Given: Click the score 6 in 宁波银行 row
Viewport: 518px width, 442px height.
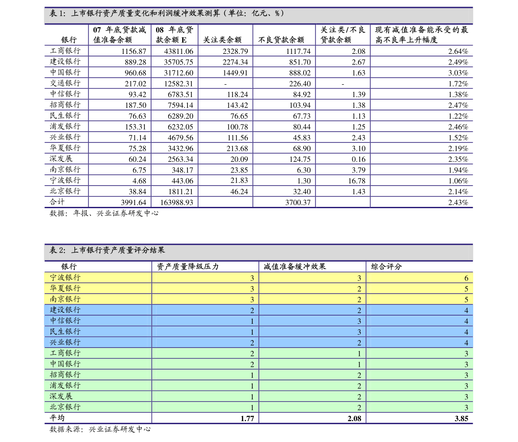Looking at the screenshot, I should [x=466, y=278].
